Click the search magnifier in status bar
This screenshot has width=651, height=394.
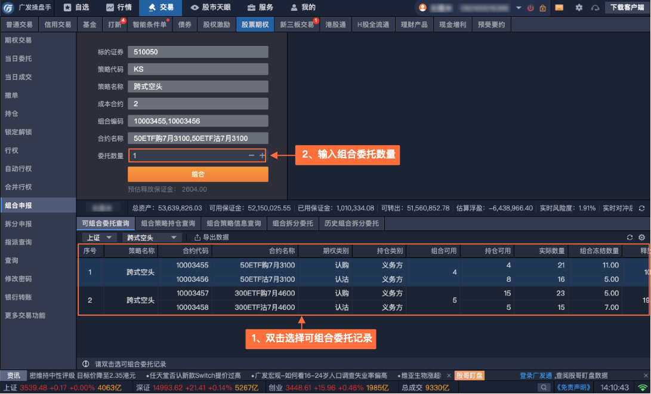tap(544, 387)
